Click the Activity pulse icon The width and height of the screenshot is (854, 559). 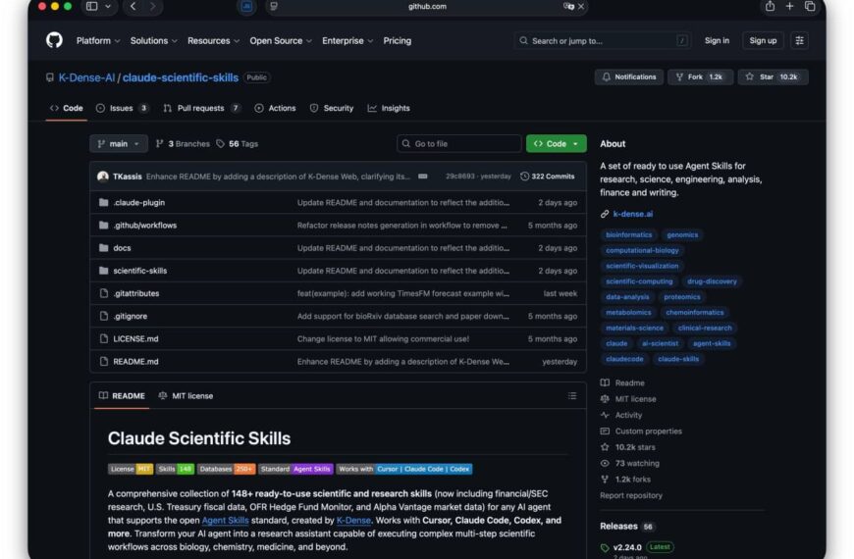tap(605, 415)
